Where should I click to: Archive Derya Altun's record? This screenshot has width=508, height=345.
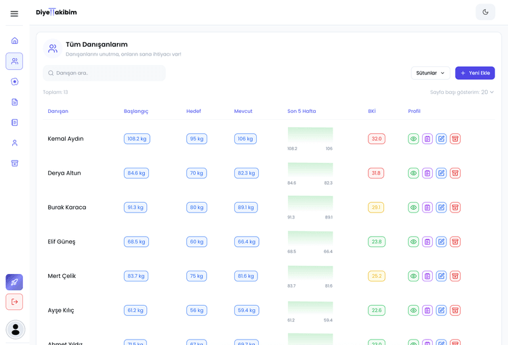[455, 173]
